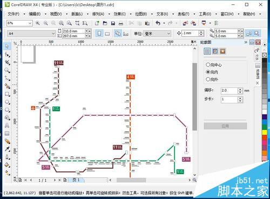Select the Polygon tool
Screen dimensions: 270x199
point(7,110)
